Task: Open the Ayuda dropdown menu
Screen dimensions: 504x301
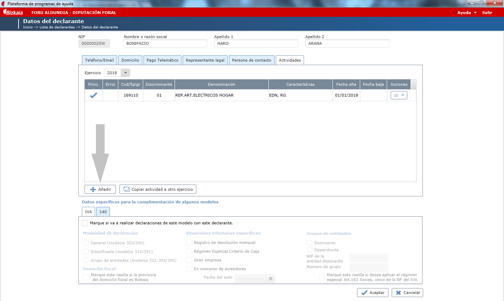Action: [x=467, y=13]
